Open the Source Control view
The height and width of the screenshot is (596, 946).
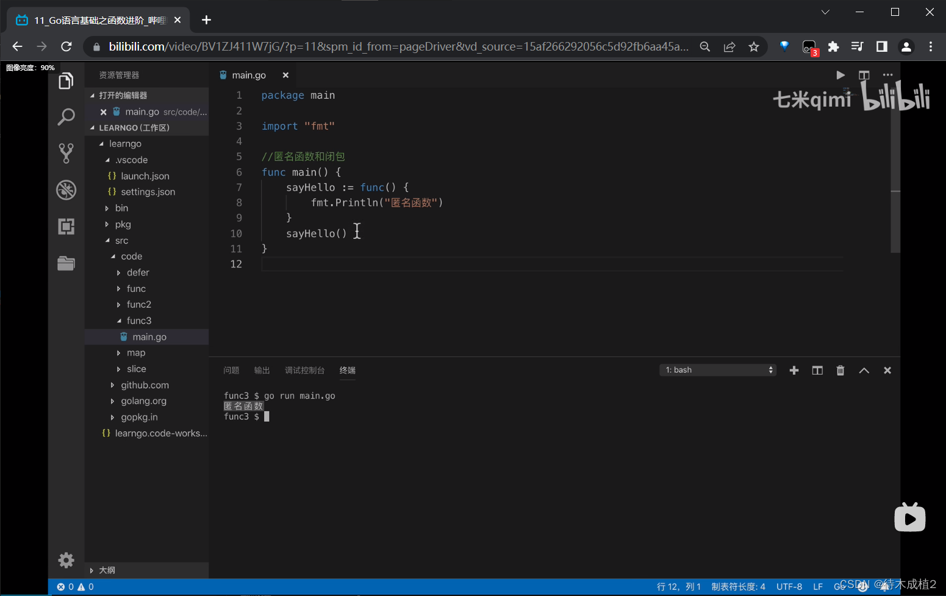pyautogui.click(x=66, y=153)
